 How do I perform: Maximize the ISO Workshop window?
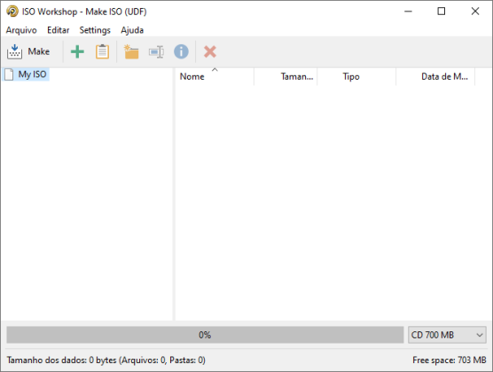442,12
